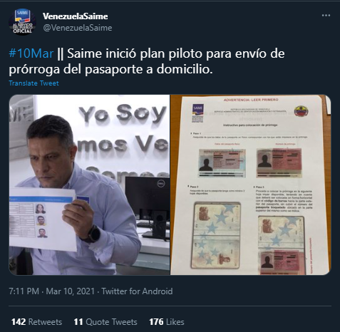Screen dimensions: 340x332
Task: Click the Yo Soy wall lettering in photo
Action: [x=123, y=114]
